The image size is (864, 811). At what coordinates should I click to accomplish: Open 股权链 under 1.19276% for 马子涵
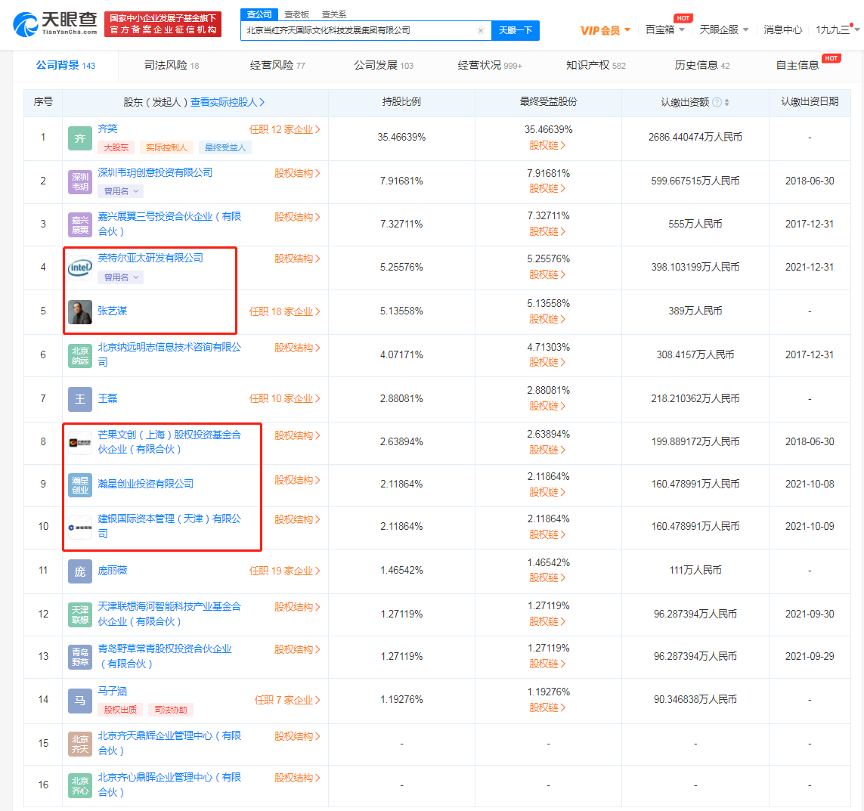click(547, 707)
